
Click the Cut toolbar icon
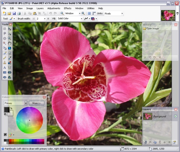25,14
